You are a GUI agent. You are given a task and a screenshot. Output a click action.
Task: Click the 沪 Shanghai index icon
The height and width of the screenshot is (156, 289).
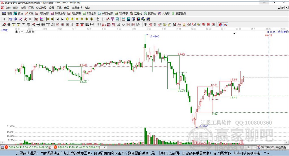[x=6, y=147]
